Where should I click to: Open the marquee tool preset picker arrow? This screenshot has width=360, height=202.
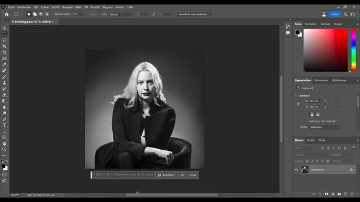[21, 15]
